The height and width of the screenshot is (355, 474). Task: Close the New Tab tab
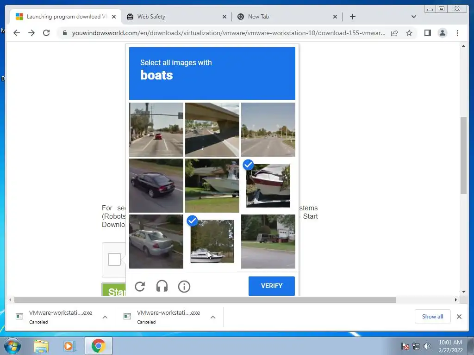pyautogui.click(x=335, y=17)
